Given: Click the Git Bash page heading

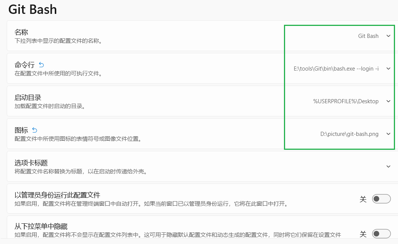Looking at the screenshot, I should [32, 9].
